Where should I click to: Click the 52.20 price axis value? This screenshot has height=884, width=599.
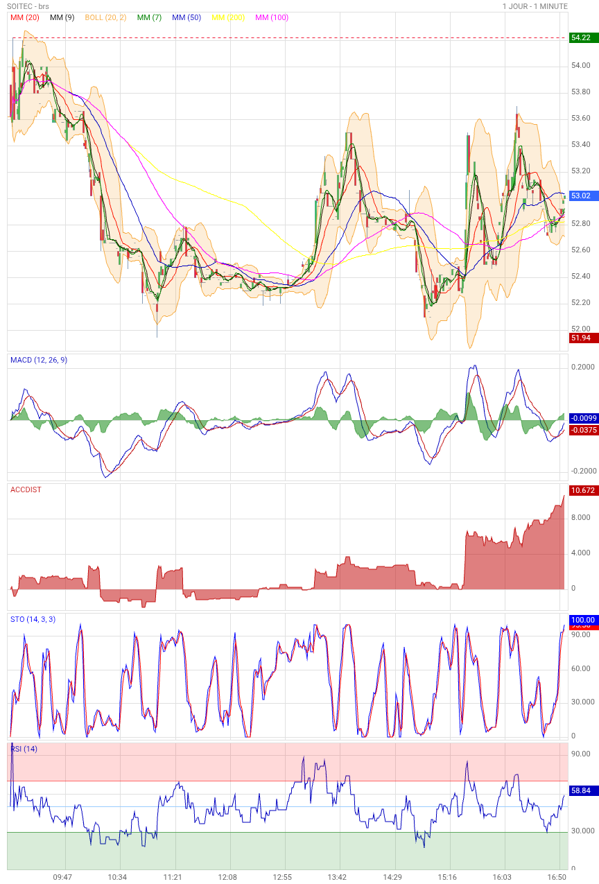coord(581,303)
